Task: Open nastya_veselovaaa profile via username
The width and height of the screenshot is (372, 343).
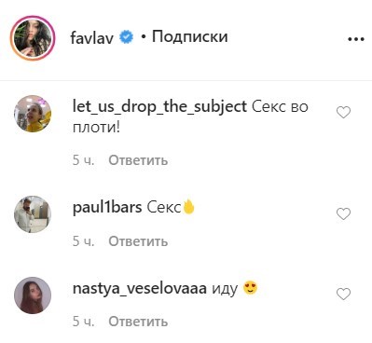Action: (x=139, y=289)
